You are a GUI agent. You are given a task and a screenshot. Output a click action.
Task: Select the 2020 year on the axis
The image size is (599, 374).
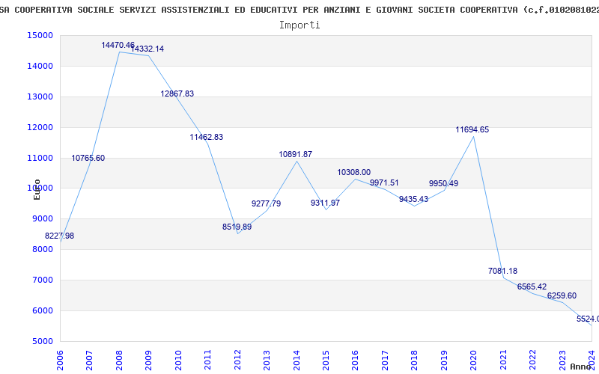coord(474,361)
